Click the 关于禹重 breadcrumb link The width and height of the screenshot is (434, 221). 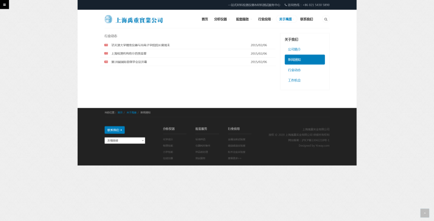[x=132, y=113]
